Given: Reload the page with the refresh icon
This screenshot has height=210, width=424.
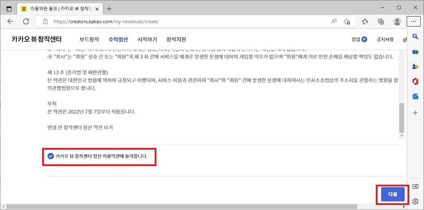Looking at the screenshot, I should 26,22.
